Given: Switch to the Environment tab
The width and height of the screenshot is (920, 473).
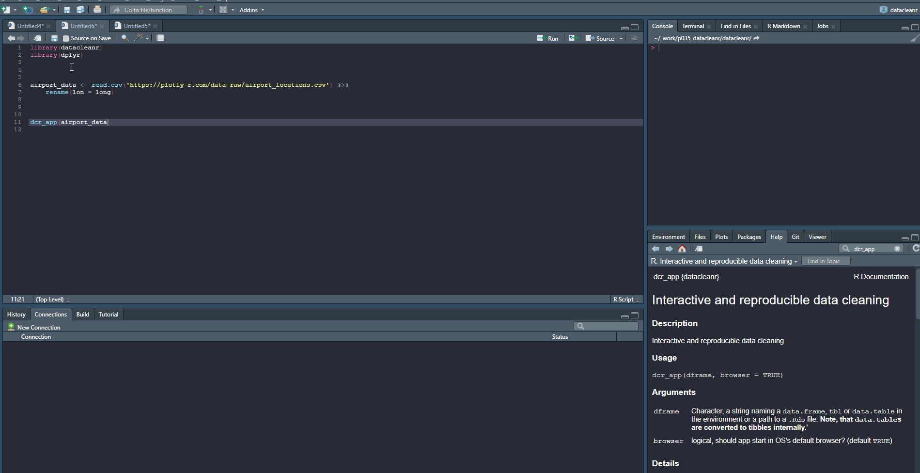Looking at the screenshot, I should click(669, 237).
